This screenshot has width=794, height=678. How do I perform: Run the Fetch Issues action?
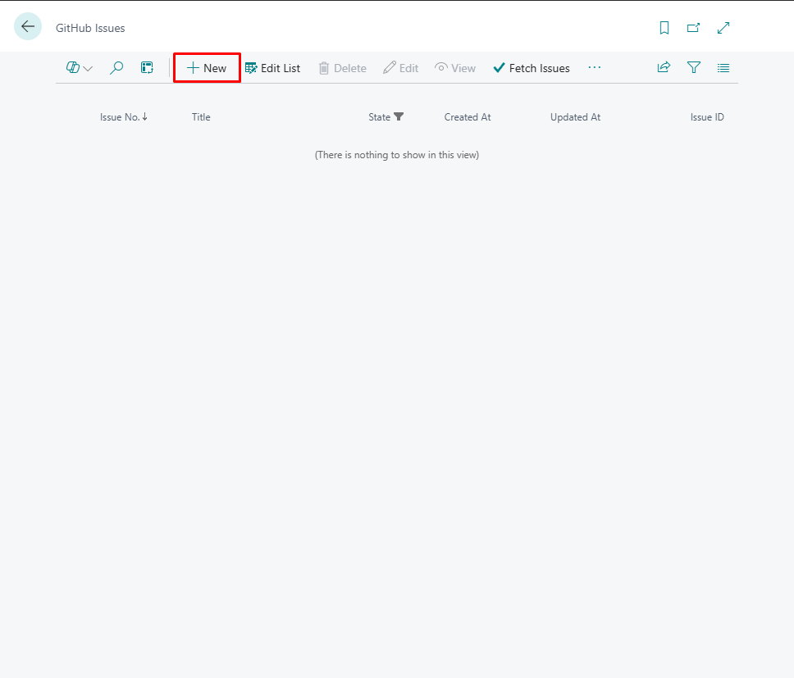[532, 68]
